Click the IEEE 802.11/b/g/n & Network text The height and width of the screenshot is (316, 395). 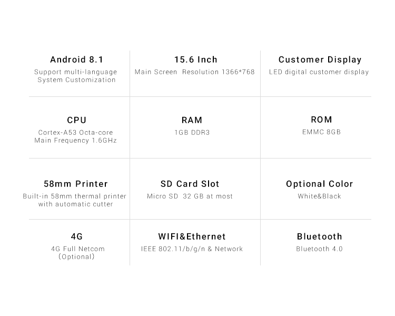(x=192, y=249)
